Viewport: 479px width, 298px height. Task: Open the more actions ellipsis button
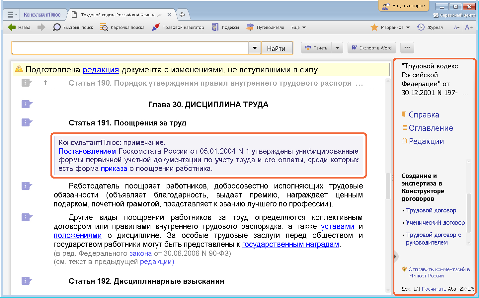[x=407, y=48]
